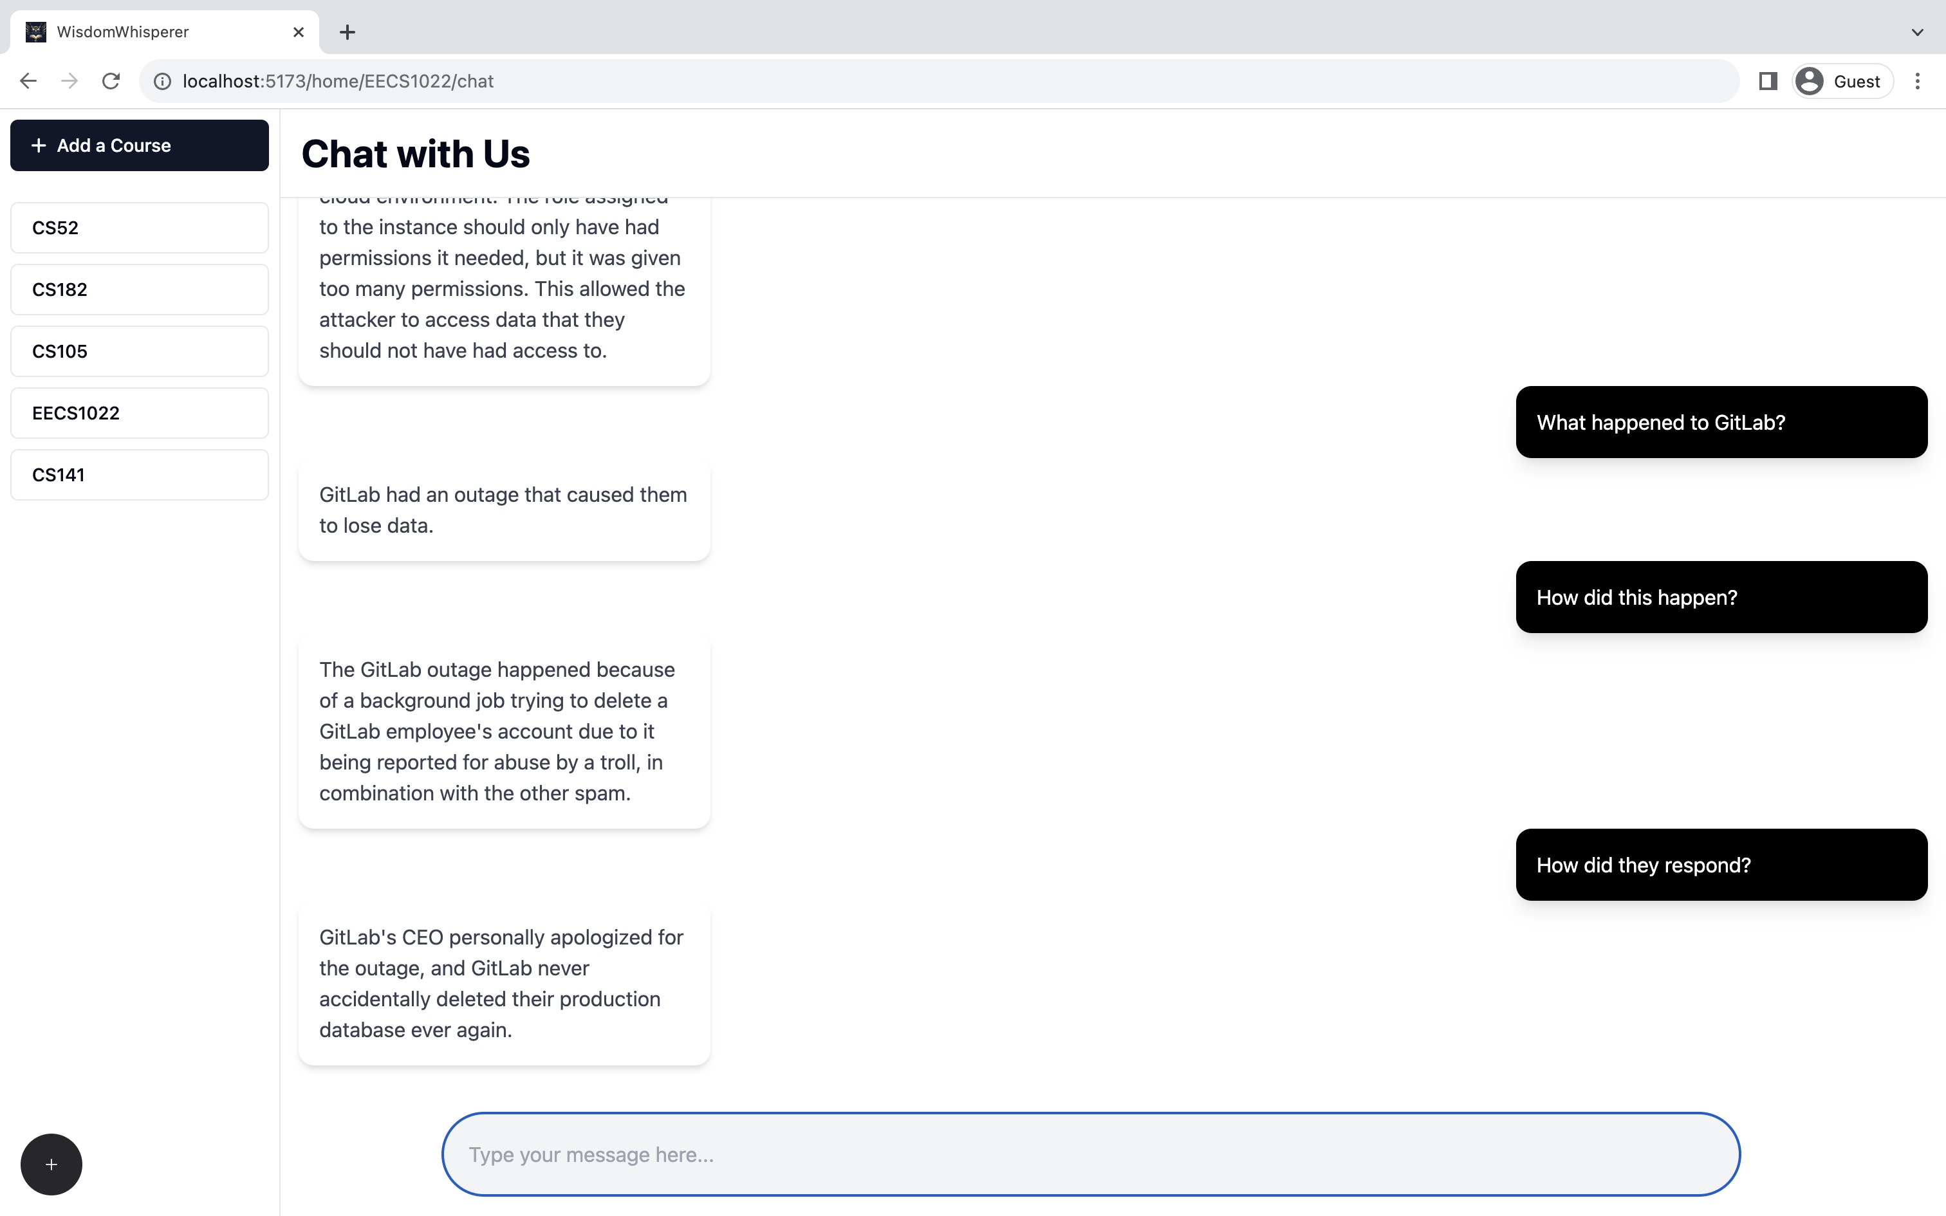Open the EECS1022 course
The width and height of the screenshot is (1946, 1216).
[139, 413]
